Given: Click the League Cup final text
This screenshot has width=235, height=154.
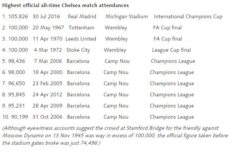Looking at the screenshot, I should (x=171, y=50).
